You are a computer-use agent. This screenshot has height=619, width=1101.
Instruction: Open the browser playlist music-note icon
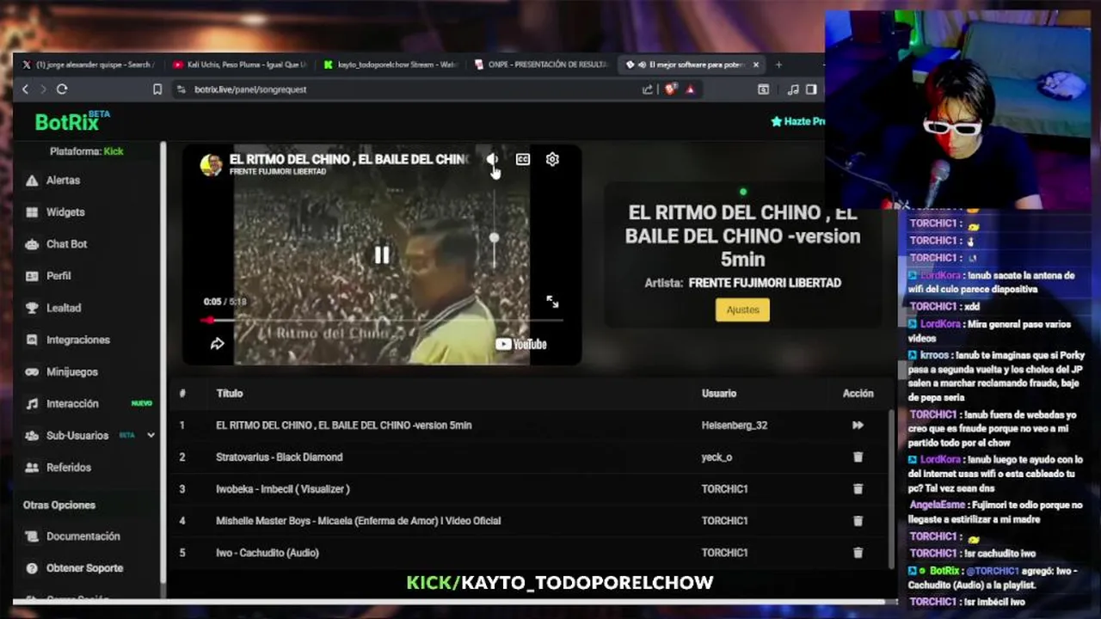[793, 89]
